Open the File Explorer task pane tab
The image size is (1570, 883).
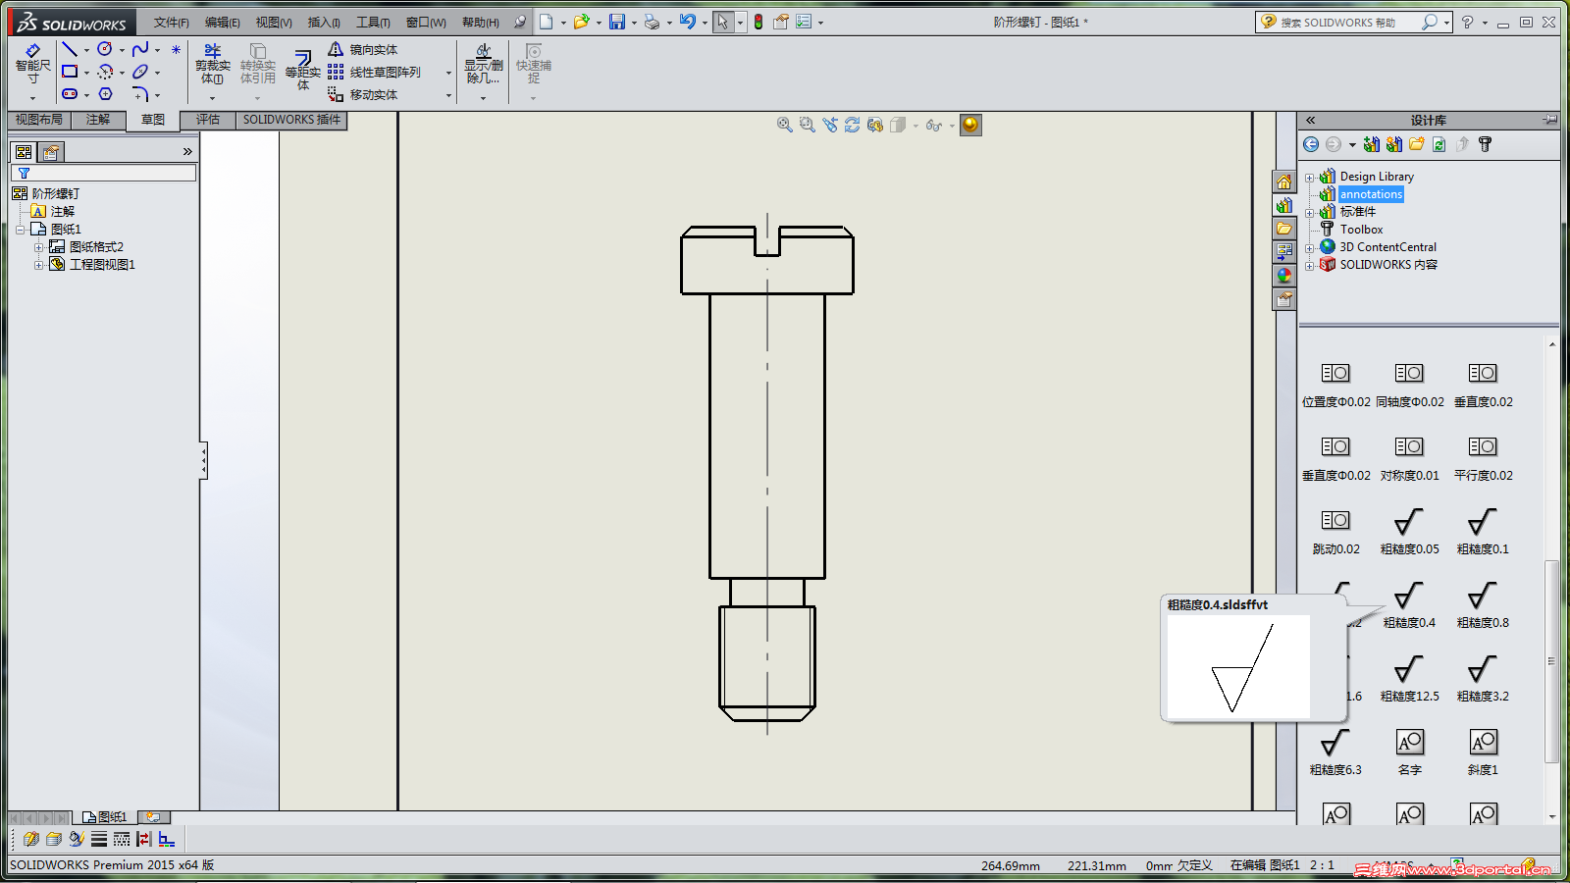tap(1284, 229)
